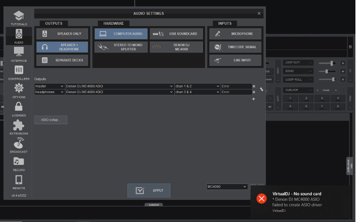The image size is (358, 222).
Task: Select the Audio settings icon
Action: [19, 36]
